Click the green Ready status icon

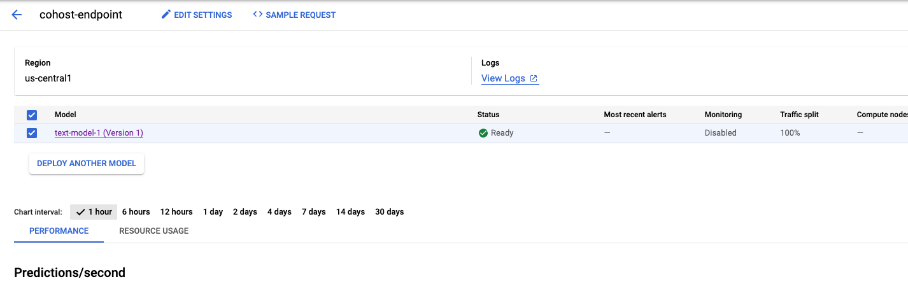click(x=483, y=133)
